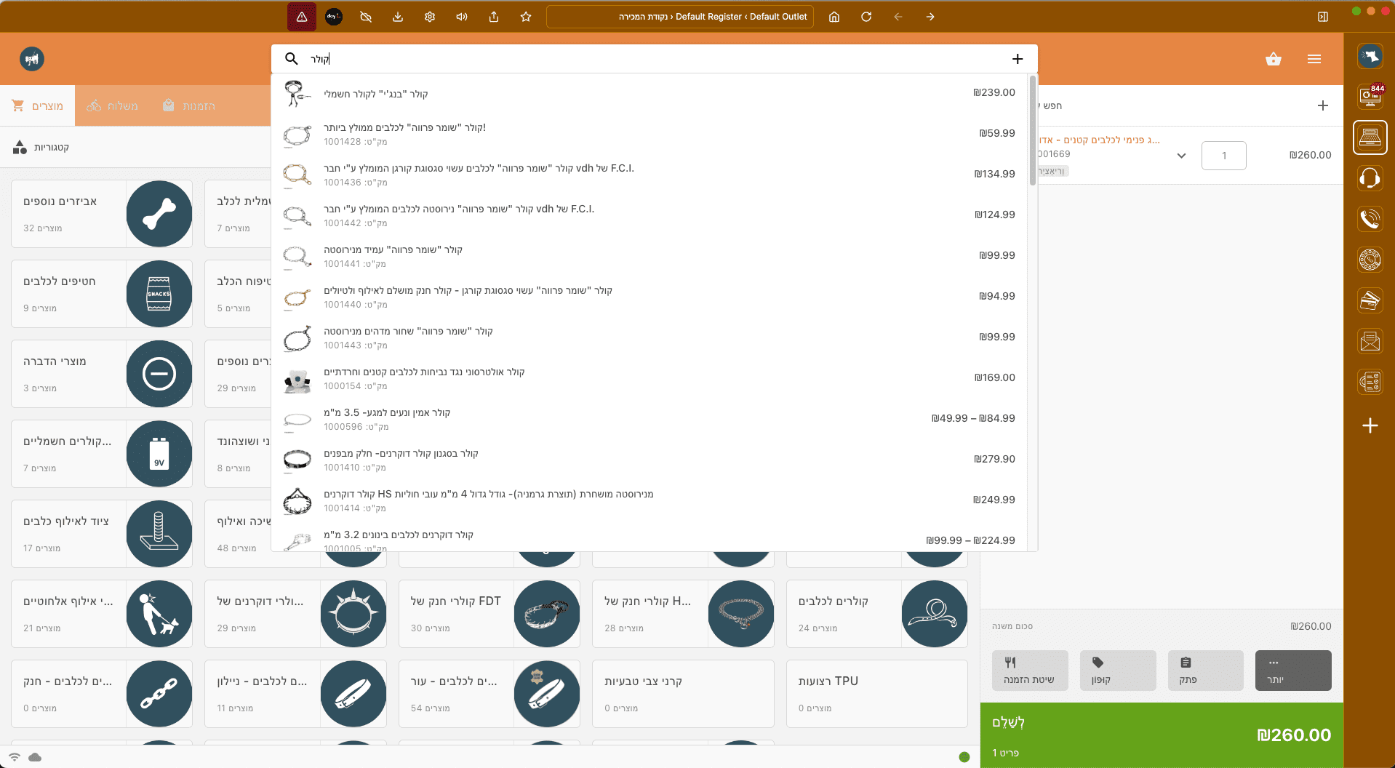This screenshot has height=768, width=1395.
Task: Toggle the mute speaker icon
Action: point(462,17)
